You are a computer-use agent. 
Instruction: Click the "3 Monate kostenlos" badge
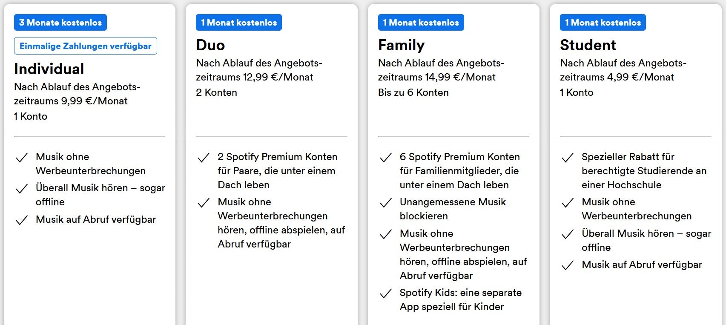60,23
